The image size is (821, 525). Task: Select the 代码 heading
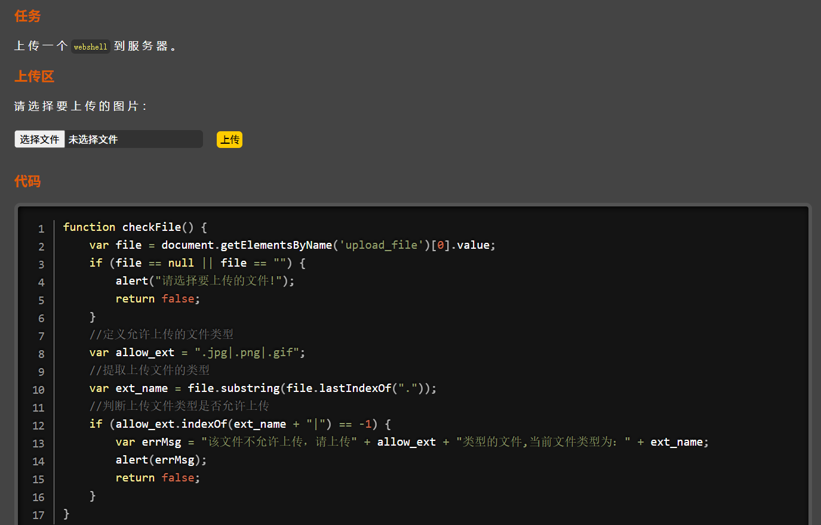pyautogui.click(x=27, y=181)
